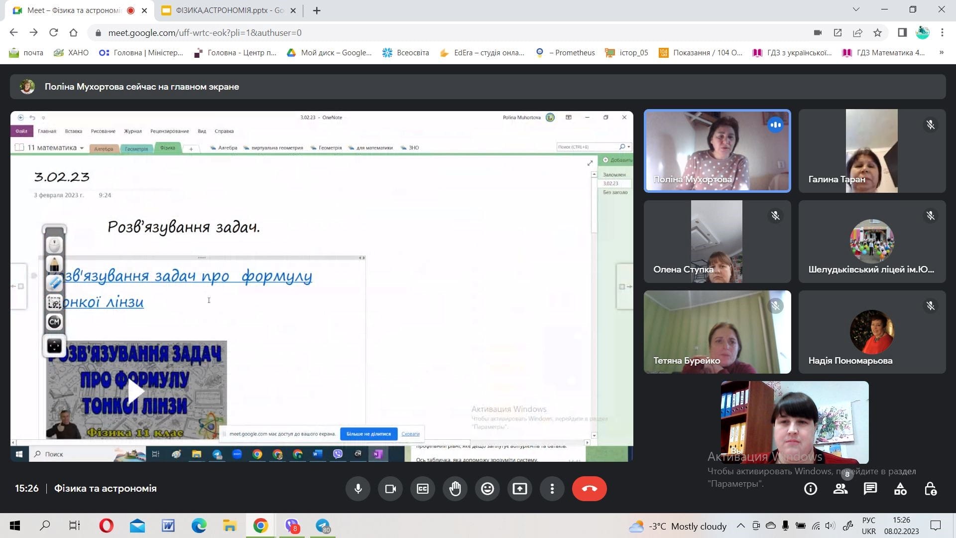Open the істор_05 bookmark

627,53
